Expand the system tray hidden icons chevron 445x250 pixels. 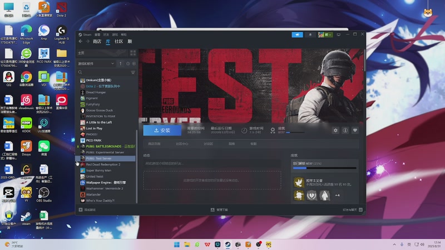click(x=394, y=244)
